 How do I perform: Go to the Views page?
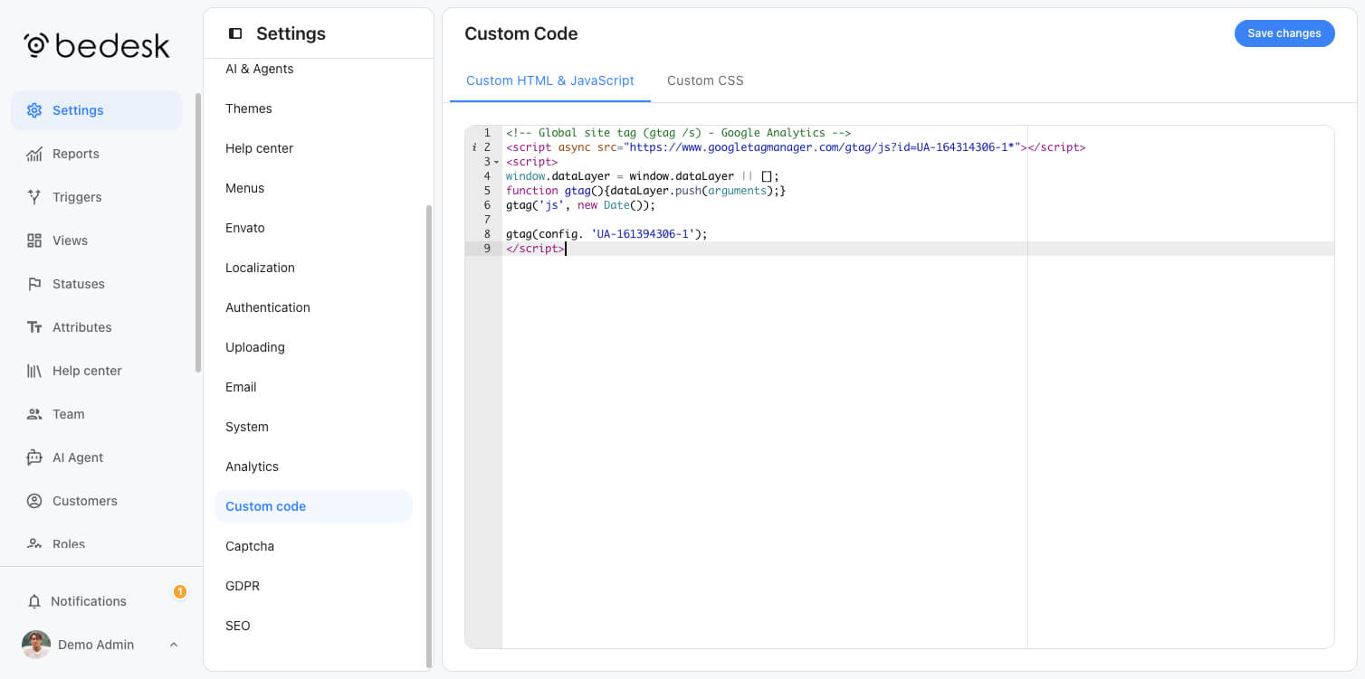point(96,240)
